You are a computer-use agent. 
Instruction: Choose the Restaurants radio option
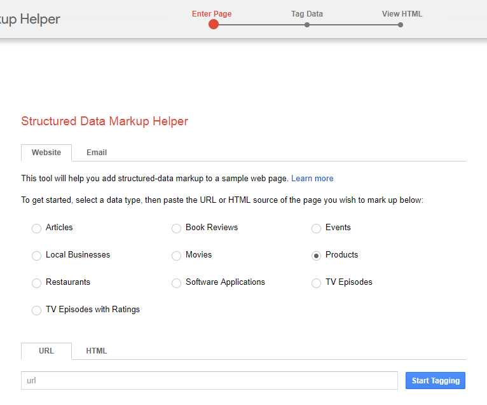click(x=37, y=283)
